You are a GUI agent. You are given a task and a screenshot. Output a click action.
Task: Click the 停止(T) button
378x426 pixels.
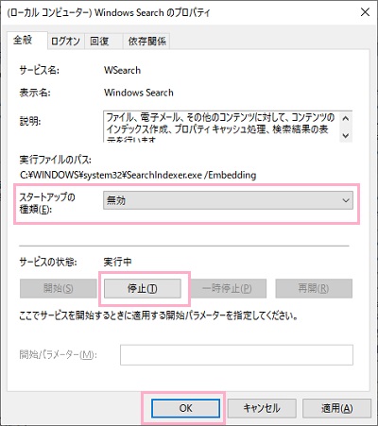[x=143, y=288]
